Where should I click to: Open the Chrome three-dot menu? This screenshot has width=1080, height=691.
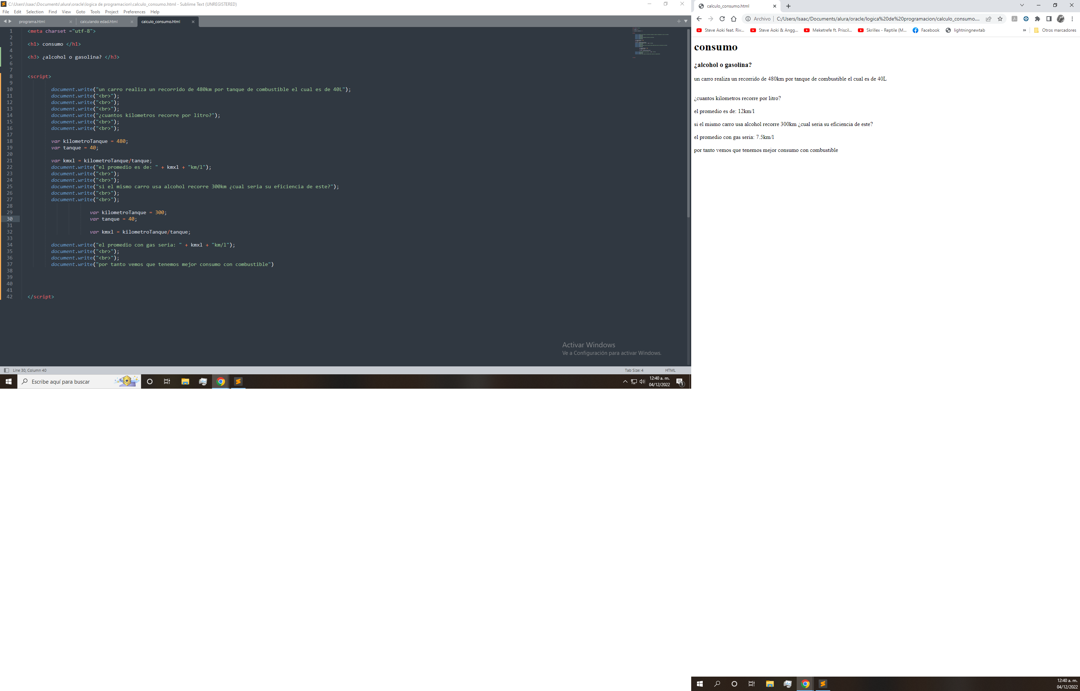click(1072, 19)
